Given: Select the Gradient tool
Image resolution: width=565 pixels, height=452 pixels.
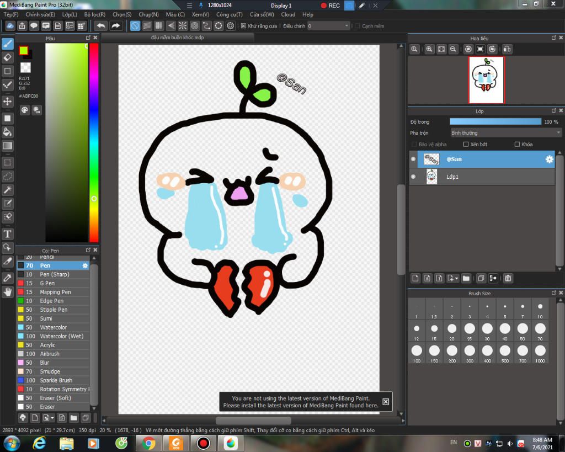Looking at the screenshot, I should [x=8, y=146].
